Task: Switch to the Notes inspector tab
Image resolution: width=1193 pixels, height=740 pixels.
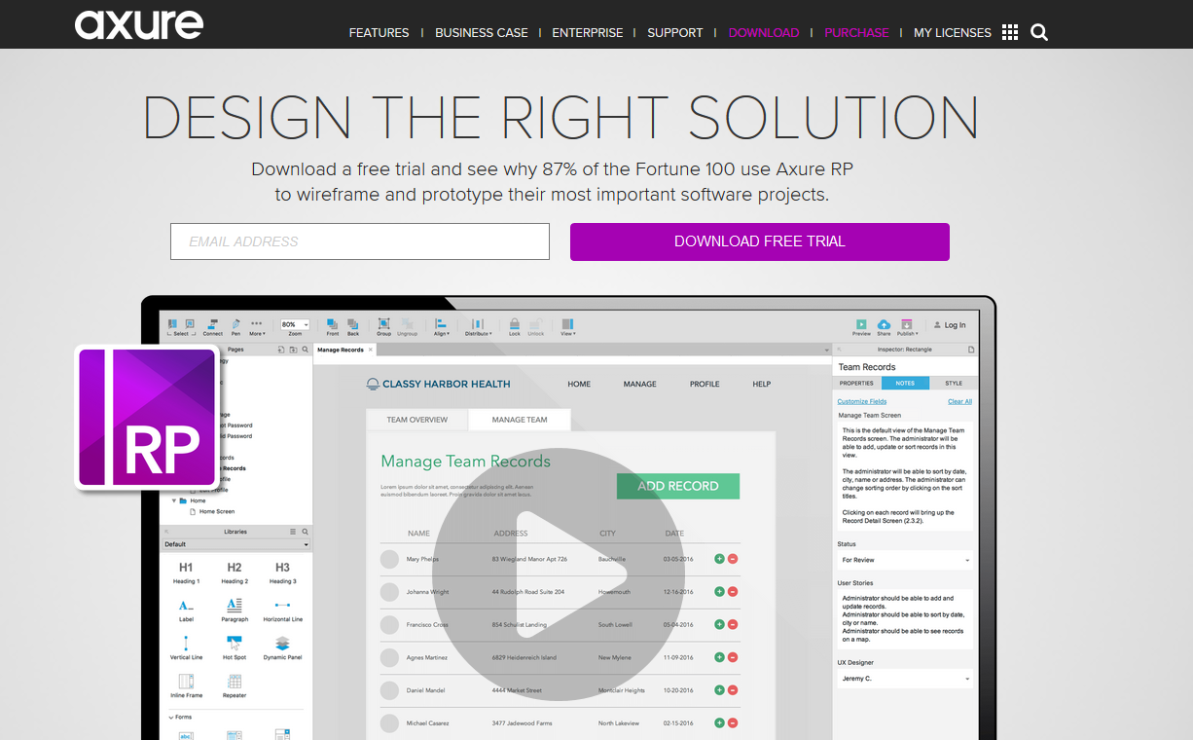Action: pos(905,383)
